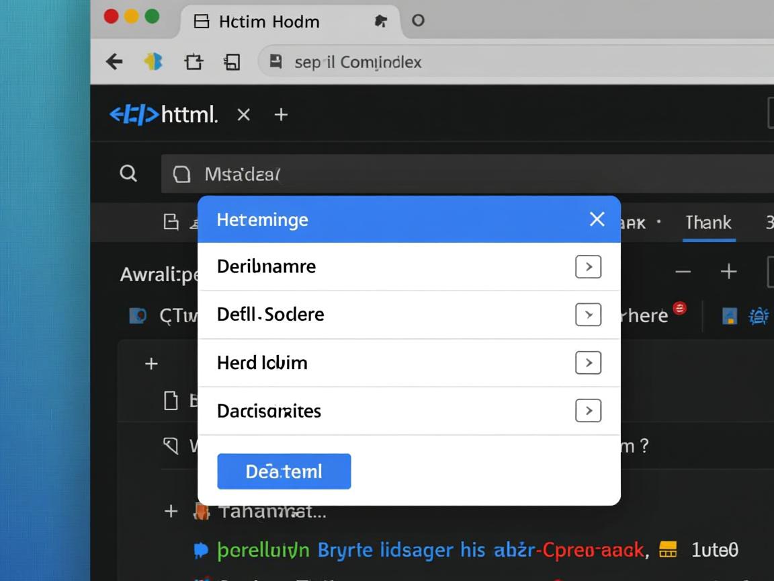The width and height of the screenshot is (774, 581).
Task: Open the Daccisarites row arrow
Action: point(588,411)
